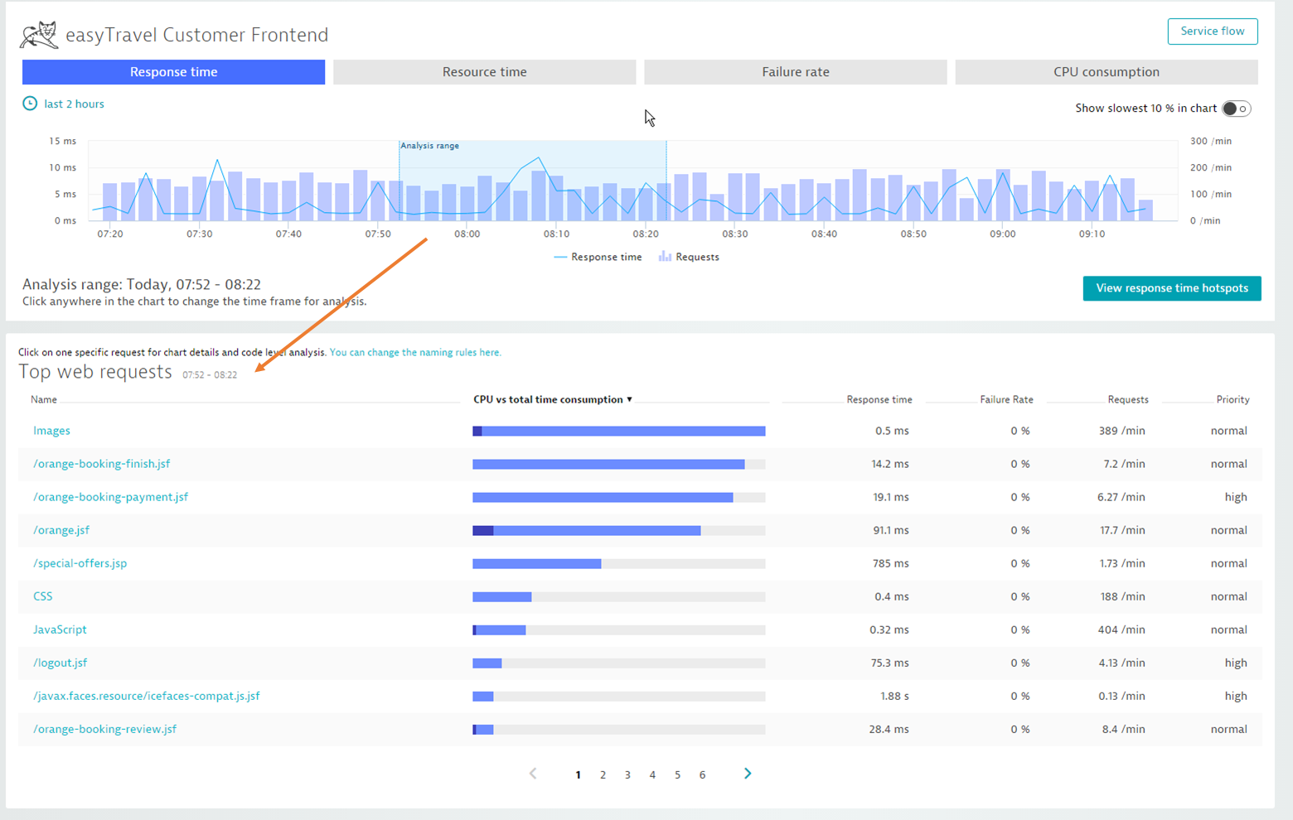
Task: Open the CSS request
Action: [x=42, y=596]
